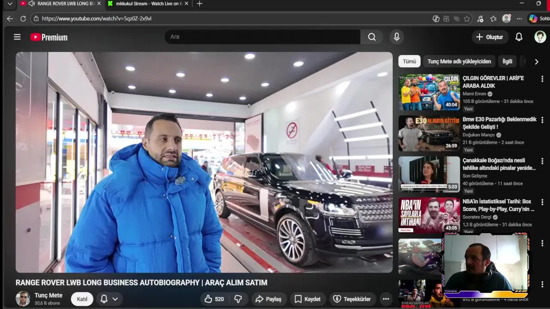The width and height of the screenshot is (550, 309).
Task: Click the '30,6 B abone' subscriber count
Action: pyautogui.click(x=47, y=303)
